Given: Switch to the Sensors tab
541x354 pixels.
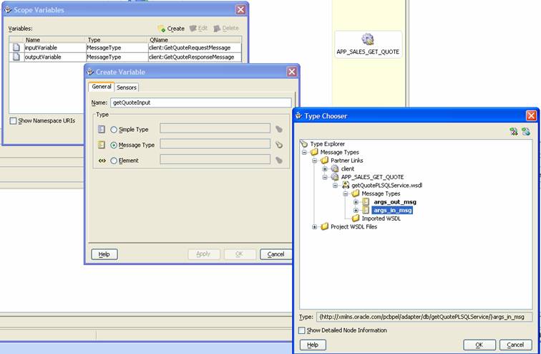Looking at the screenshot, I should [127, 87].
